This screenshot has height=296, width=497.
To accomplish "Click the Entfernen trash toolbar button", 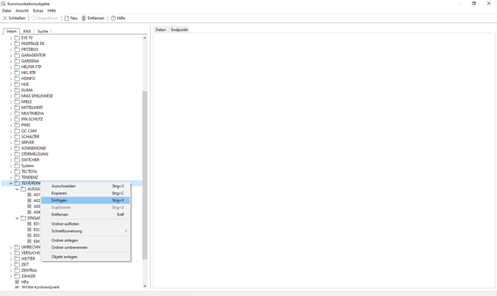I will point(93,18).
